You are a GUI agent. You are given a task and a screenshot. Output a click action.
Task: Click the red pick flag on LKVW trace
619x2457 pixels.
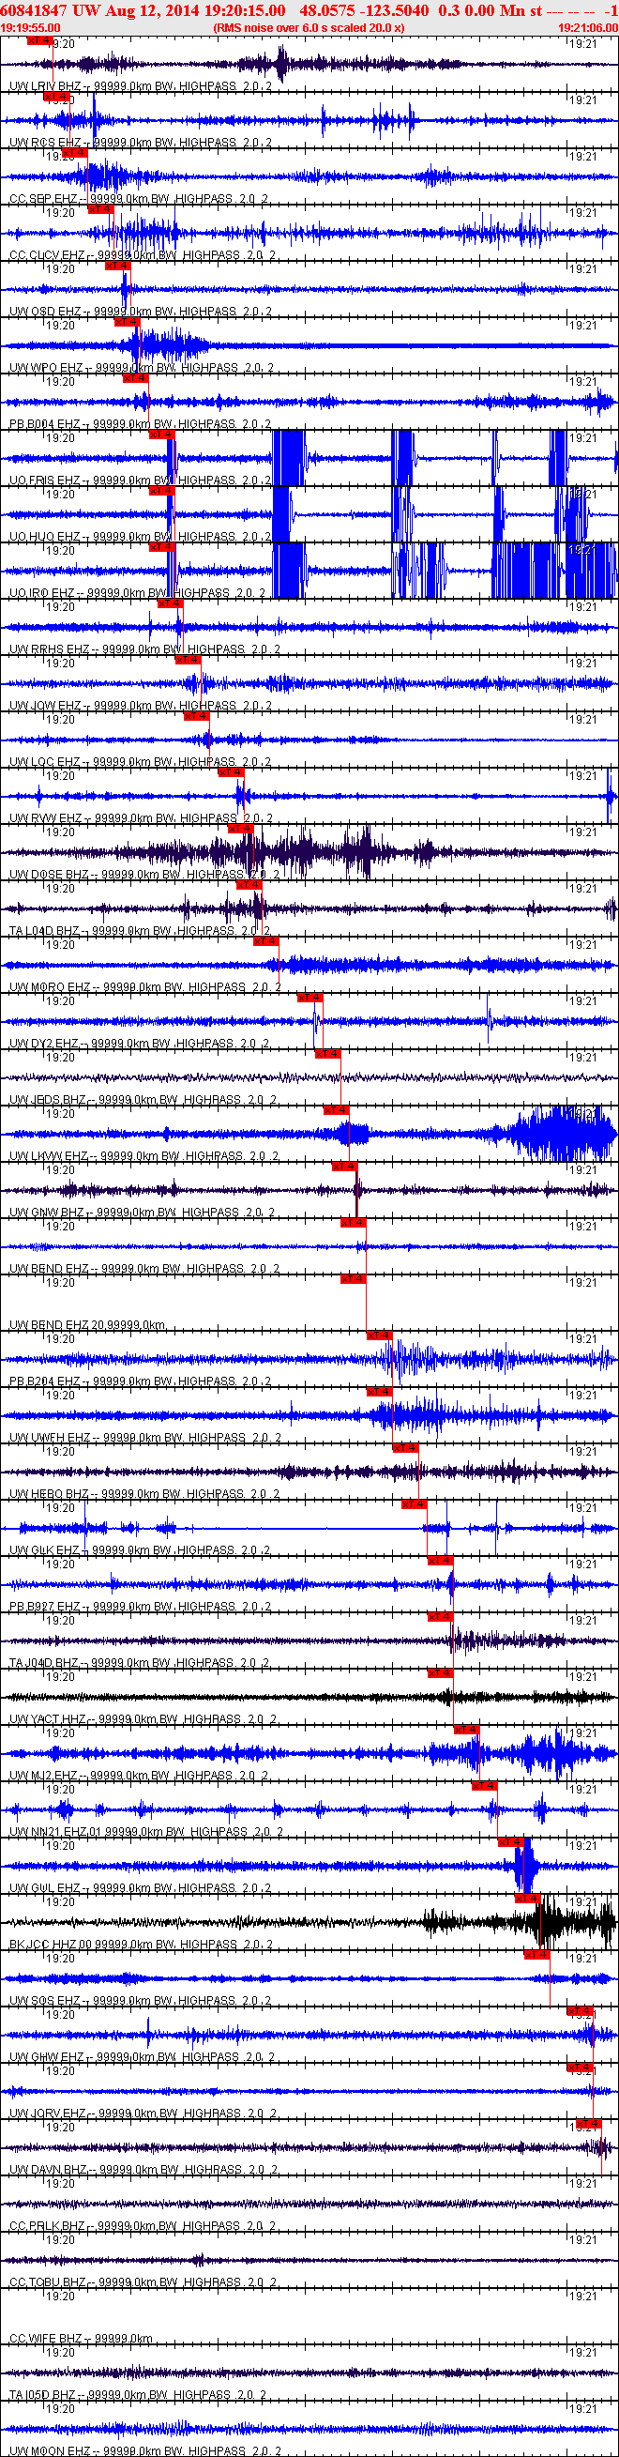coord(337,1109)
